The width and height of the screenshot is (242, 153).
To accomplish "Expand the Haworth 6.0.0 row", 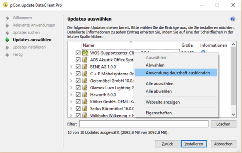I will click(x=71, y=94).
